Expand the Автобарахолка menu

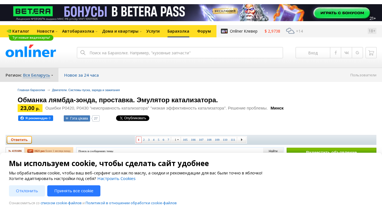(x=80, y=31)
